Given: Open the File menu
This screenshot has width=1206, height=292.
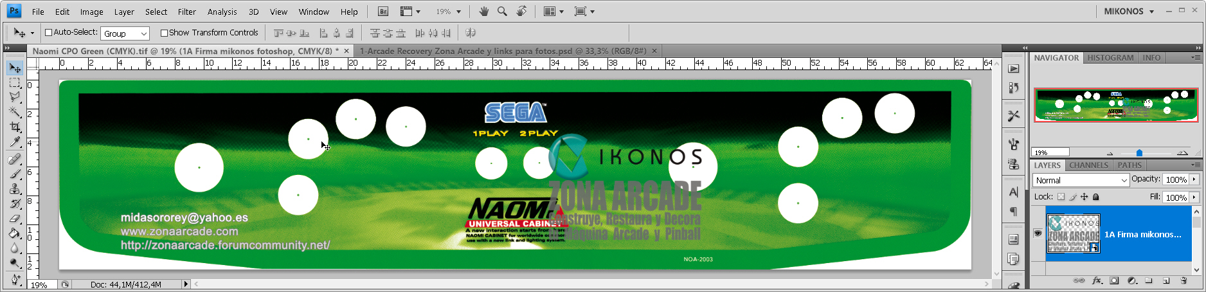Looking at the screenshot, I should click(x=38, y=12).
